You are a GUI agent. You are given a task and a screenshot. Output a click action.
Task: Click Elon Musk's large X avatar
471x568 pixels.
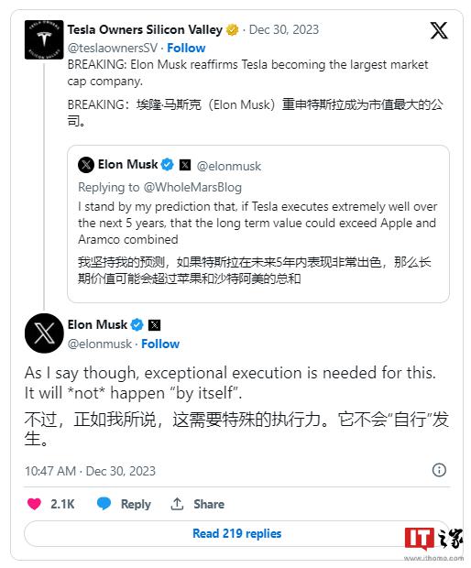[44, 333]
